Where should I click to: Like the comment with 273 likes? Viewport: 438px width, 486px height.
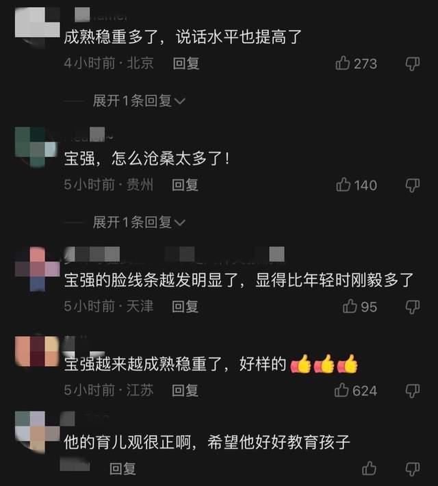click(342, 63)
